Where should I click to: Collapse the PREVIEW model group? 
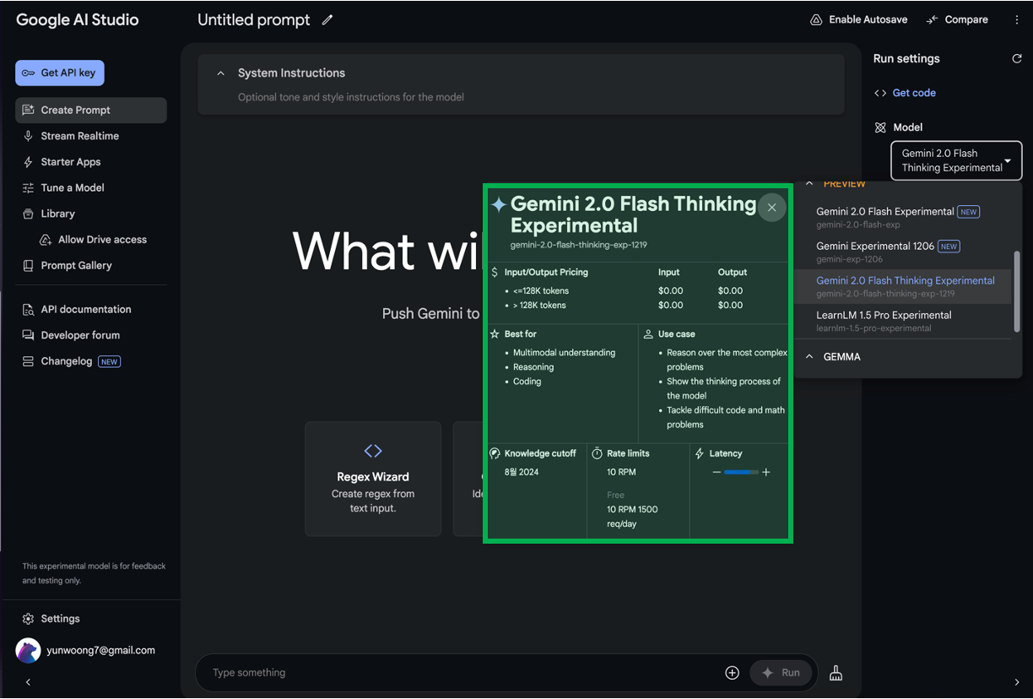809,183
